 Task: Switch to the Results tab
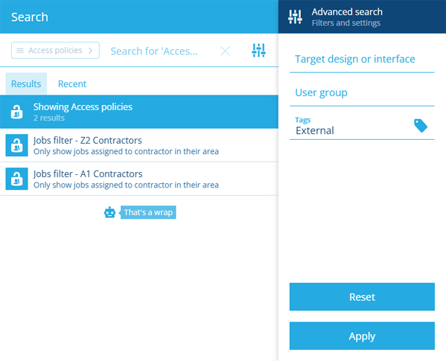[26, 84]
